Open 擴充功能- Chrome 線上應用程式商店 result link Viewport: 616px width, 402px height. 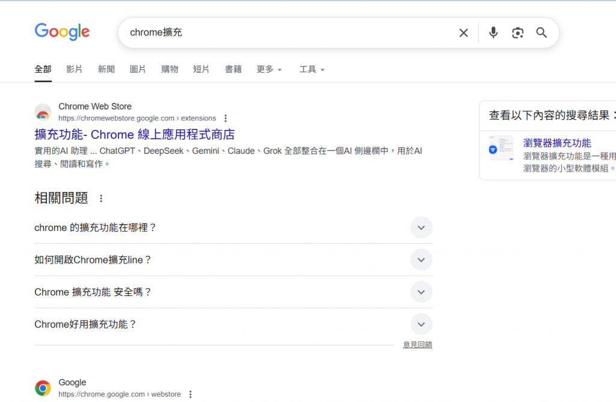134,135
